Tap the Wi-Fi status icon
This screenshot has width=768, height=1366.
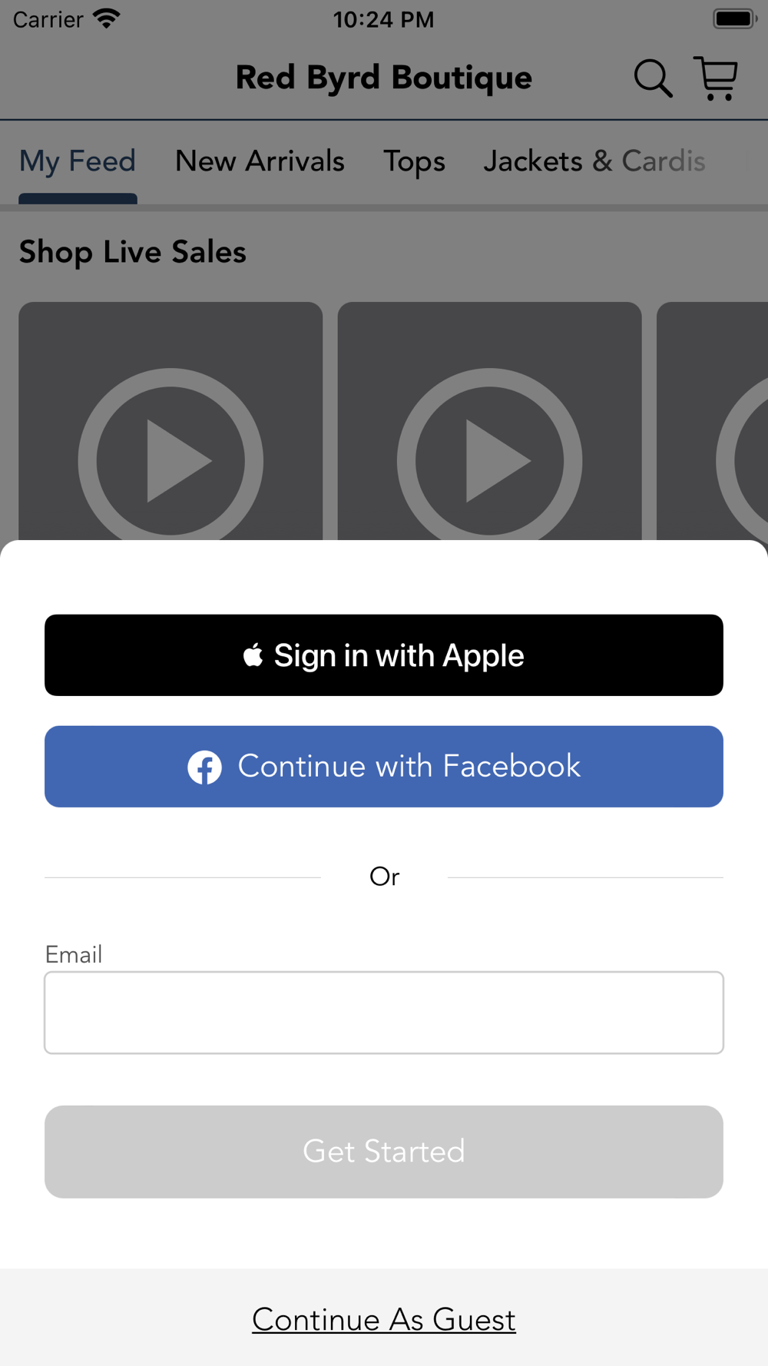click(106, 18)
